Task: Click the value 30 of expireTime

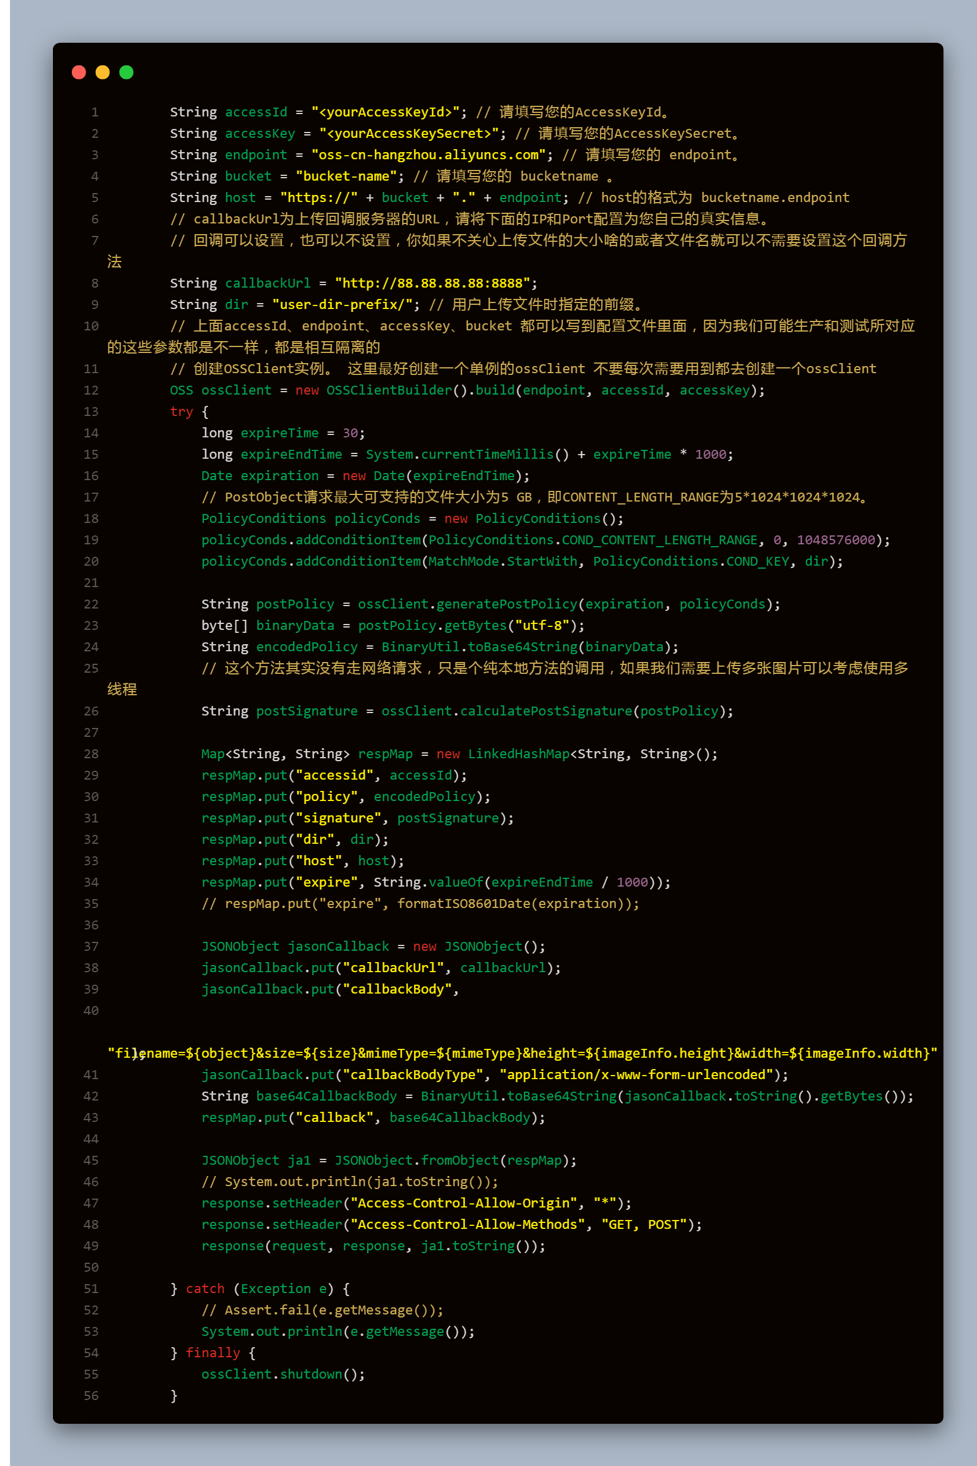Action: point(350,433)
